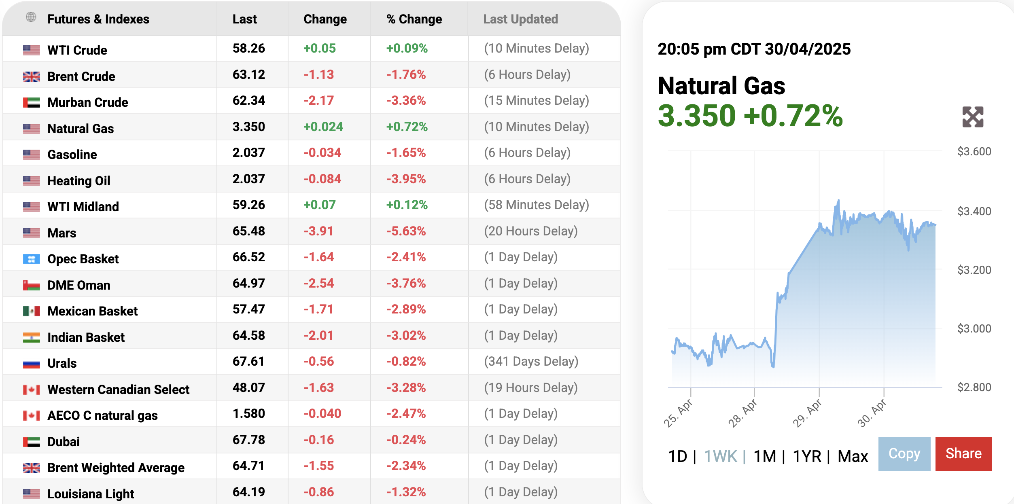This screenshot has height=504, width=1014.
Task: Click the Mexican flag beside Mexican Basket
Action: coord(32,311)
